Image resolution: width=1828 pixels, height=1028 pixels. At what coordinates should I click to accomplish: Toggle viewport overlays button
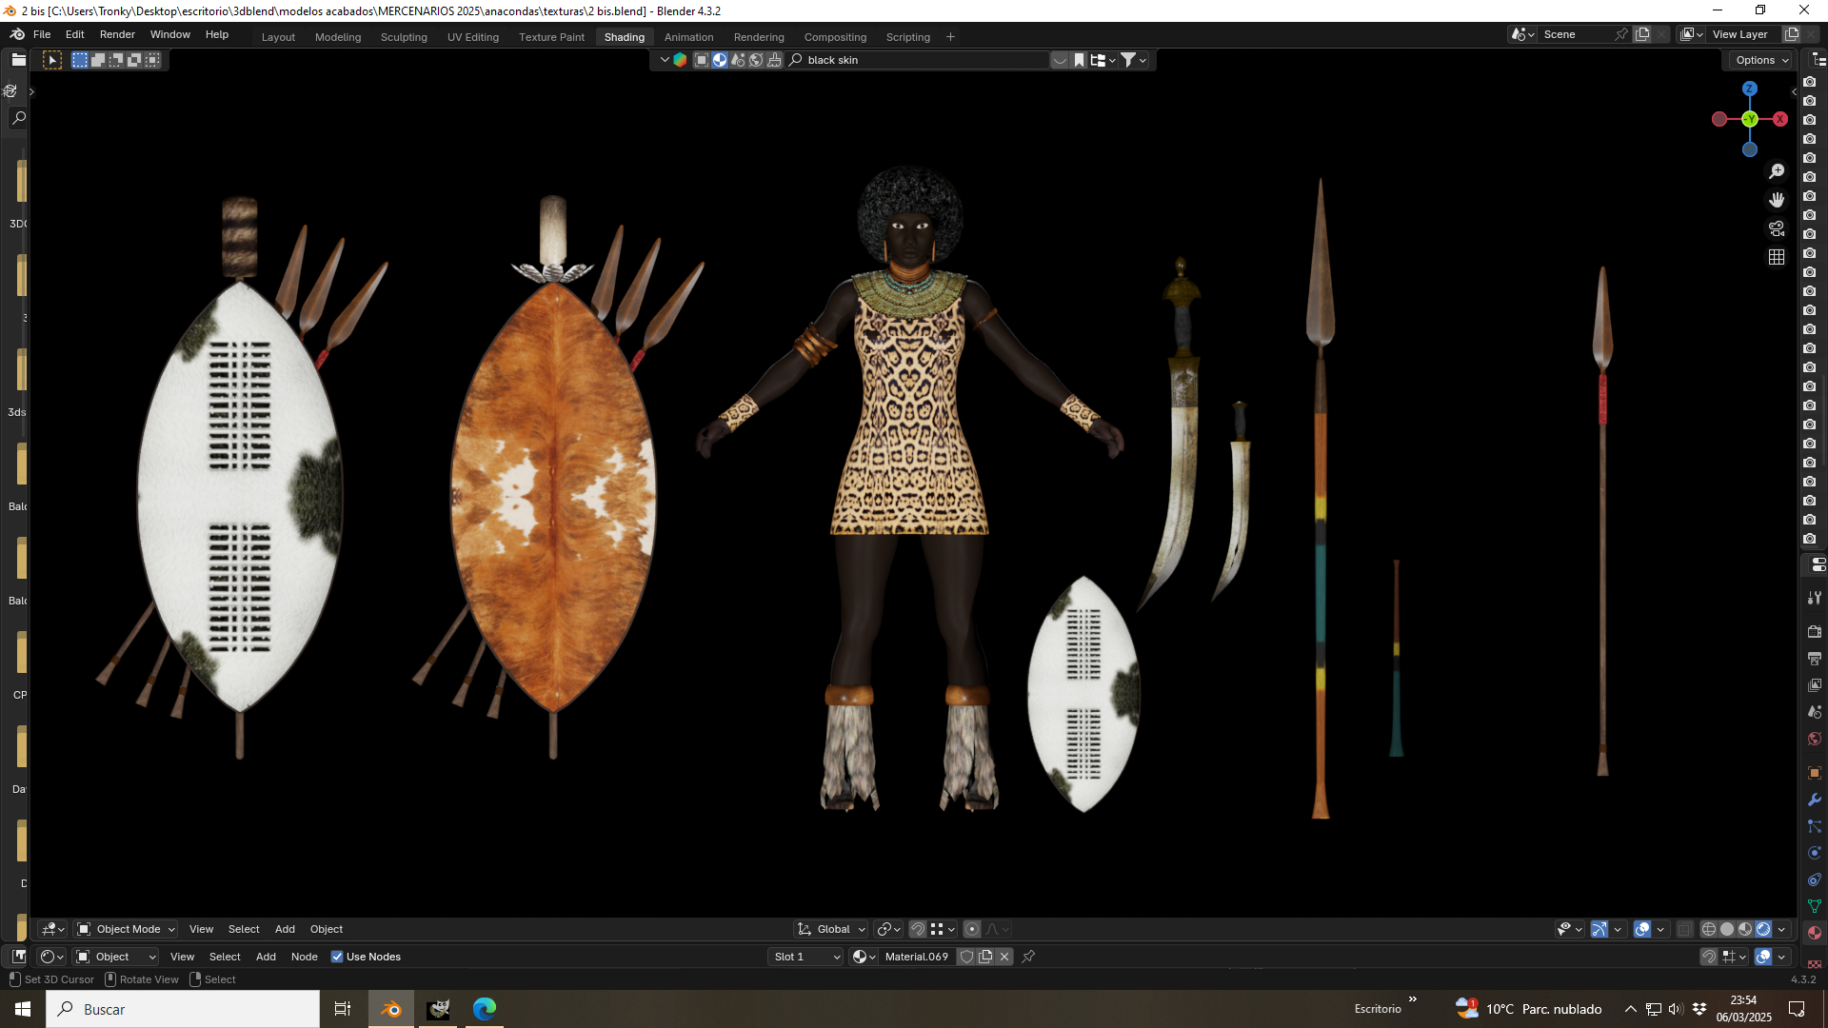pos(1642,929)
